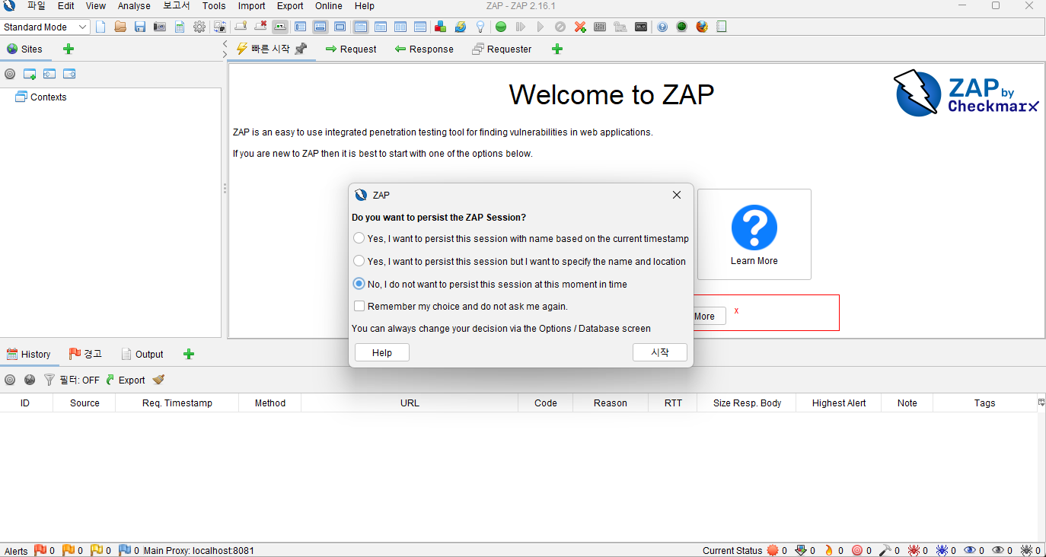Click Export in History toolbar
Viewport: 1046px width, 557px height.
click(x=125, y=380)
